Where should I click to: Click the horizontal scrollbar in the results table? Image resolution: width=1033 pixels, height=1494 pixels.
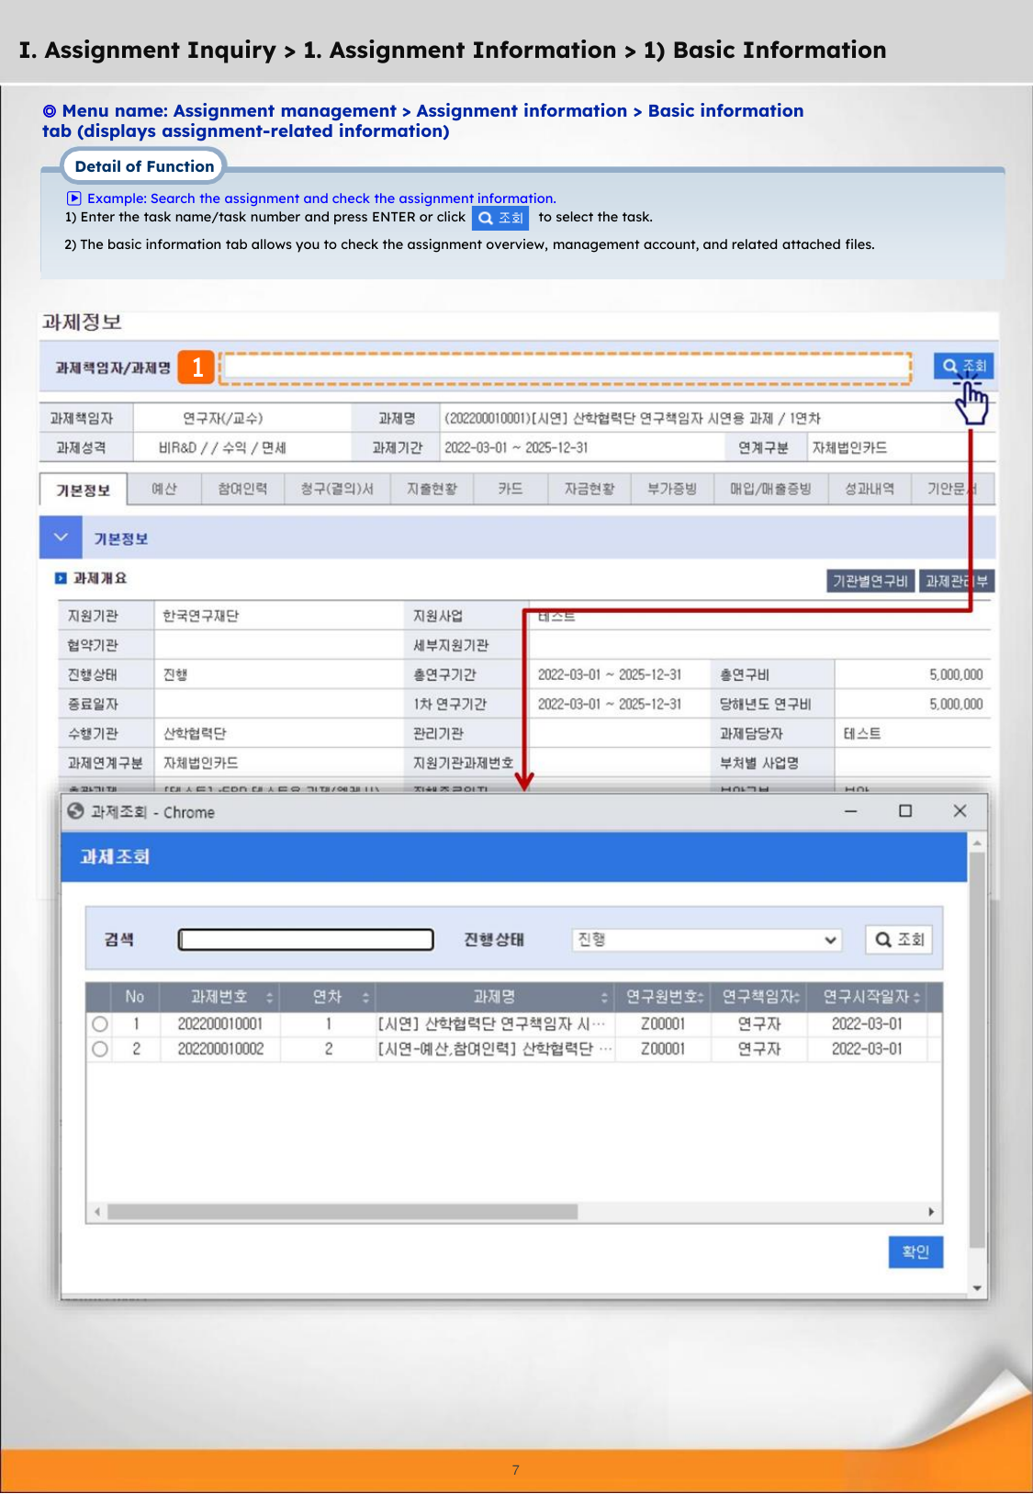(342, 1212)
